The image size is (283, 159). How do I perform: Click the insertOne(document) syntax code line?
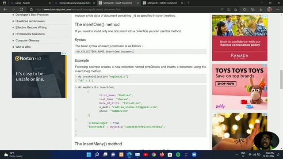pos(105,52)
